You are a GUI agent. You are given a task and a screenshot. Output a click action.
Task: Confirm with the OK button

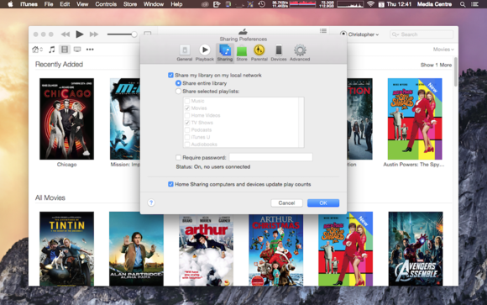coord(323,203)
